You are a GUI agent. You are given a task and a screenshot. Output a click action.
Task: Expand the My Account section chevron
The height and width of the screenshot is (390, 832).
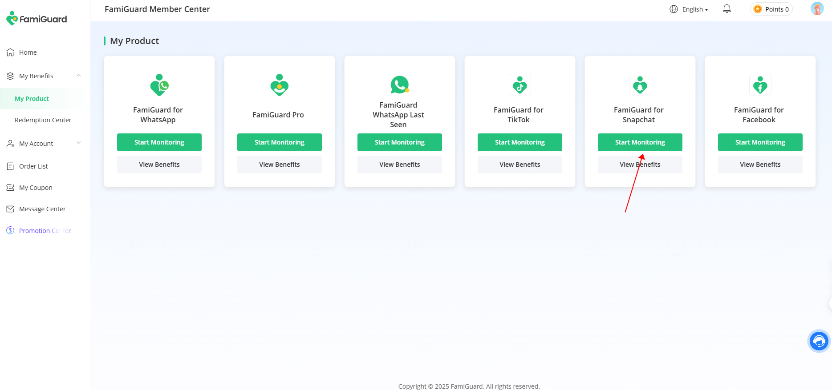click(x=79, y=143)
